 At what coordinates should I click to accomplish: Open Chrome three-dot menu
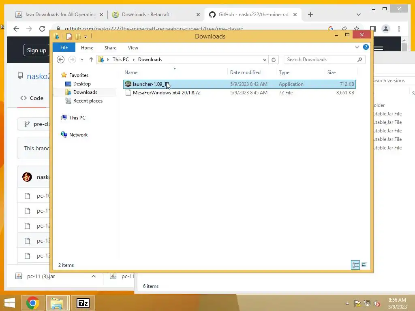tap(399, 29)
